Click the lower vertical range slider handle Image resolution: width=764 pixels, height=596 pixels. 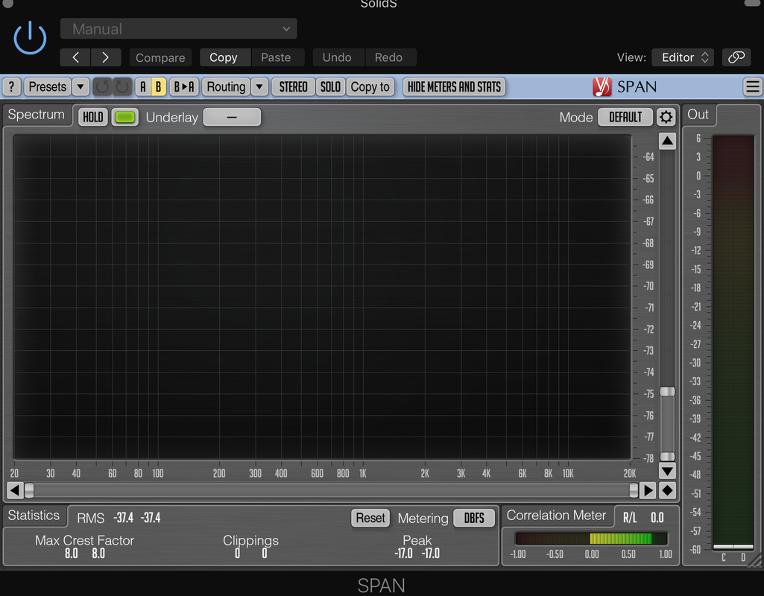667,456
